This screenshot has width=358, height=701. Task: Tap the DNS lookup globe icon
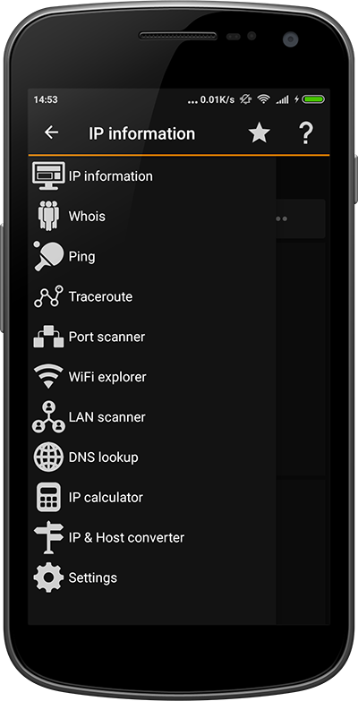tap(48, 457)
